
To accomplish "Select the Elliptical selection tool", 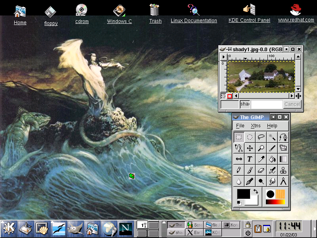I will point(250,137).
